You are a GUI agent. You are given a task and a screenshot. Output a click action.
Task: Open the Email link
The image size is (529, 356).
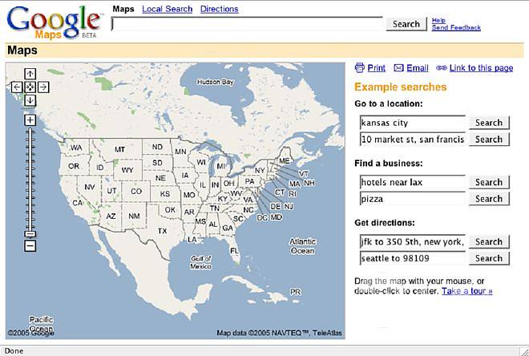tap(418, 68)
